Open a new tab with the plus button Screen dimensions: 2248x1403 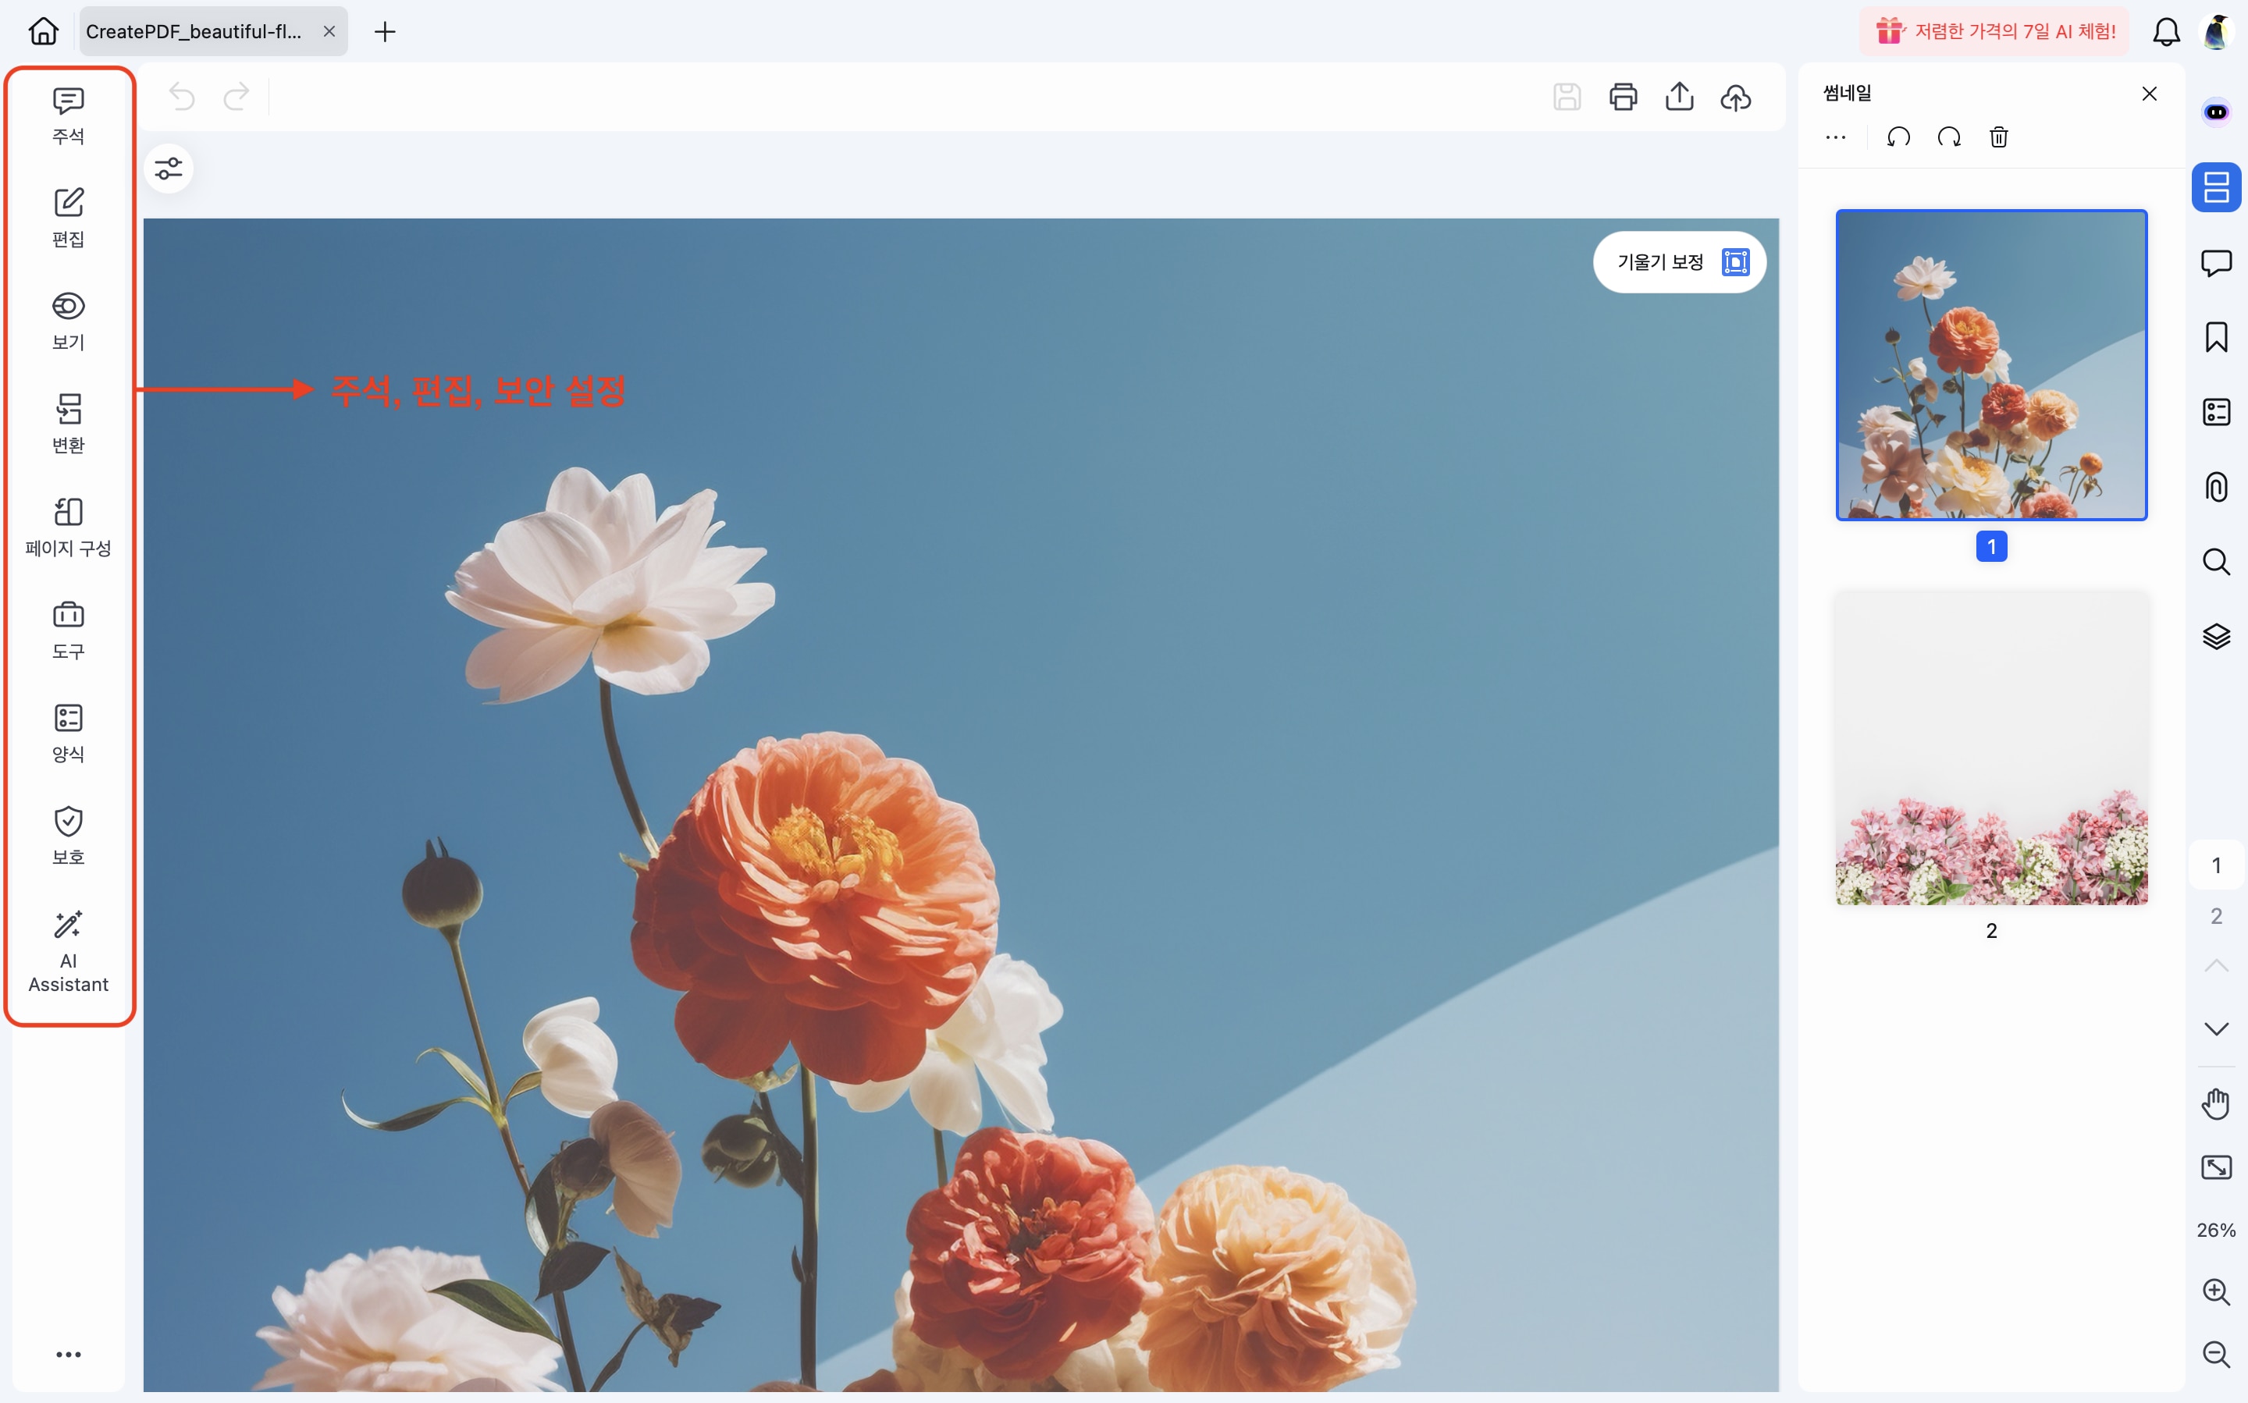(384, 31)
